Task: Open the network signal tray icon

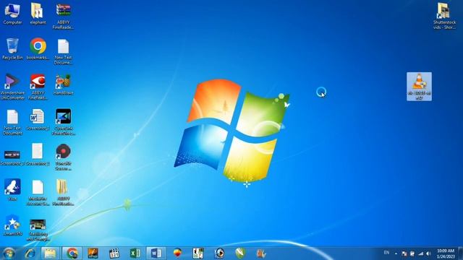Action: [421, 253]
